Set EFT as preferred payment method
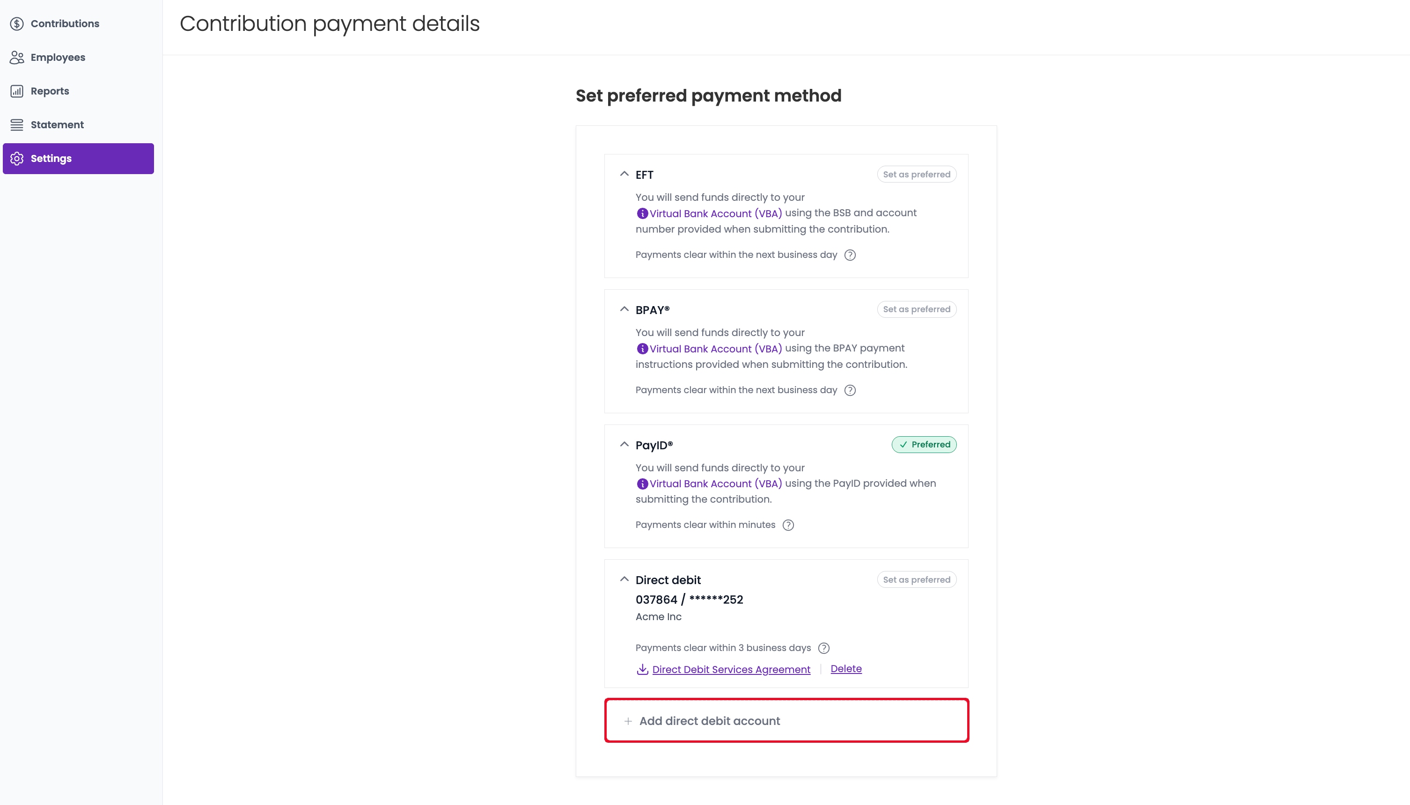Image resolution: width=1410 pixels, height=805 pixels. point(916,174)
